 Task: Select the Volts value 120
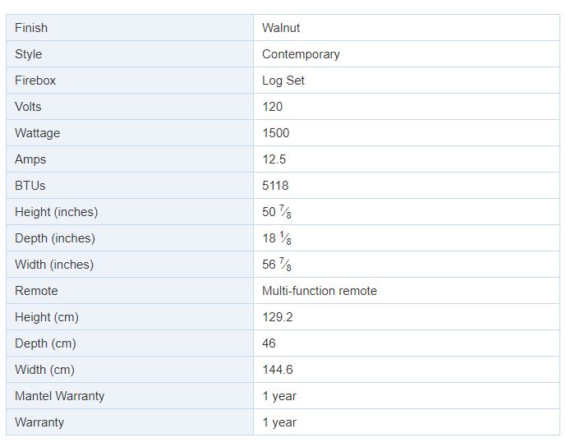273,107
